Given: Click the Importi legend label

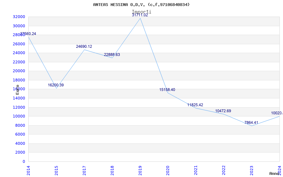Looking at the screenshot, I should point(141,12).
